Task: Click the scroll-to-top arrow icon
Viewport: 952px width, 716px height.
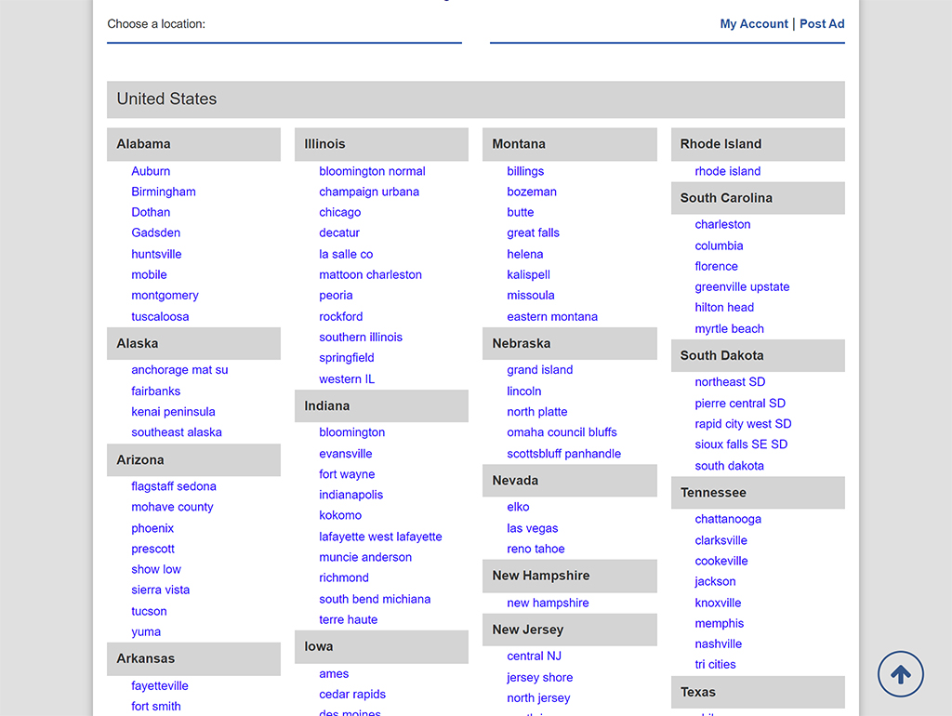Action: click(900, 674)
